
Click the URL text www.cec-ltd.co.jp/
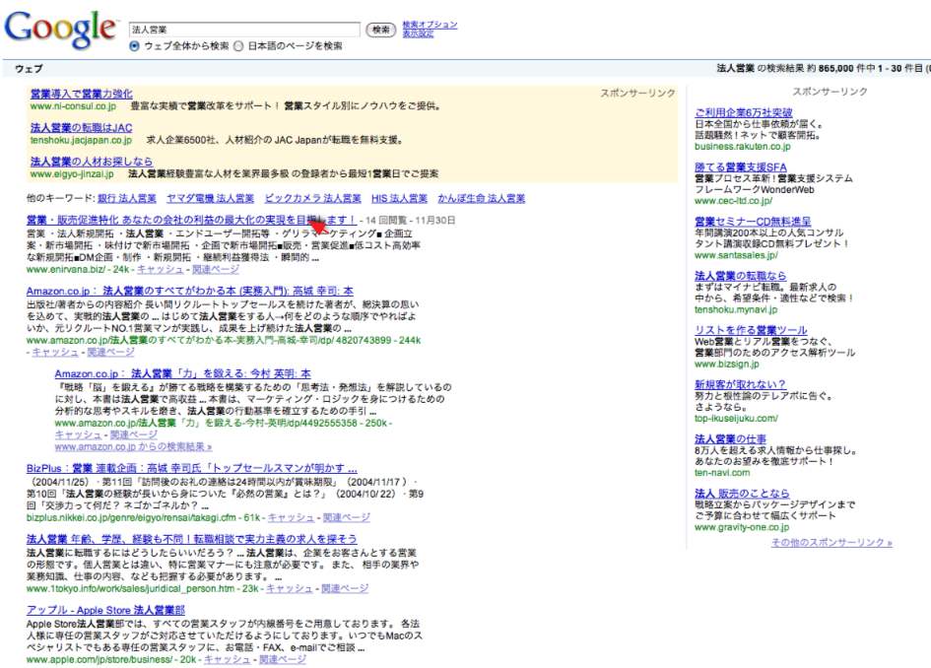pyautogui.click(x=733, y=201)
